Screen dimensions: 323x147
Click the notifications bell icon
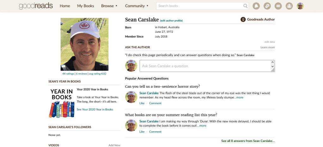(256, 6)
